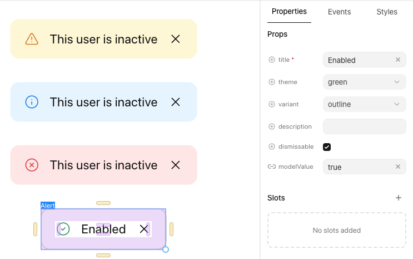
Task: Clear the modelValue field
Action: pyautogui.click(x=398, y=167)
